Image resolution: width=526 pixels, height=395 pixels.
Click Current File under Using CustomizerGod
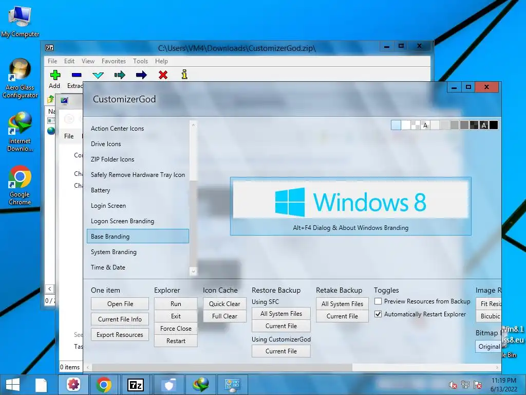pyautogui.click(x=281, y=351)
